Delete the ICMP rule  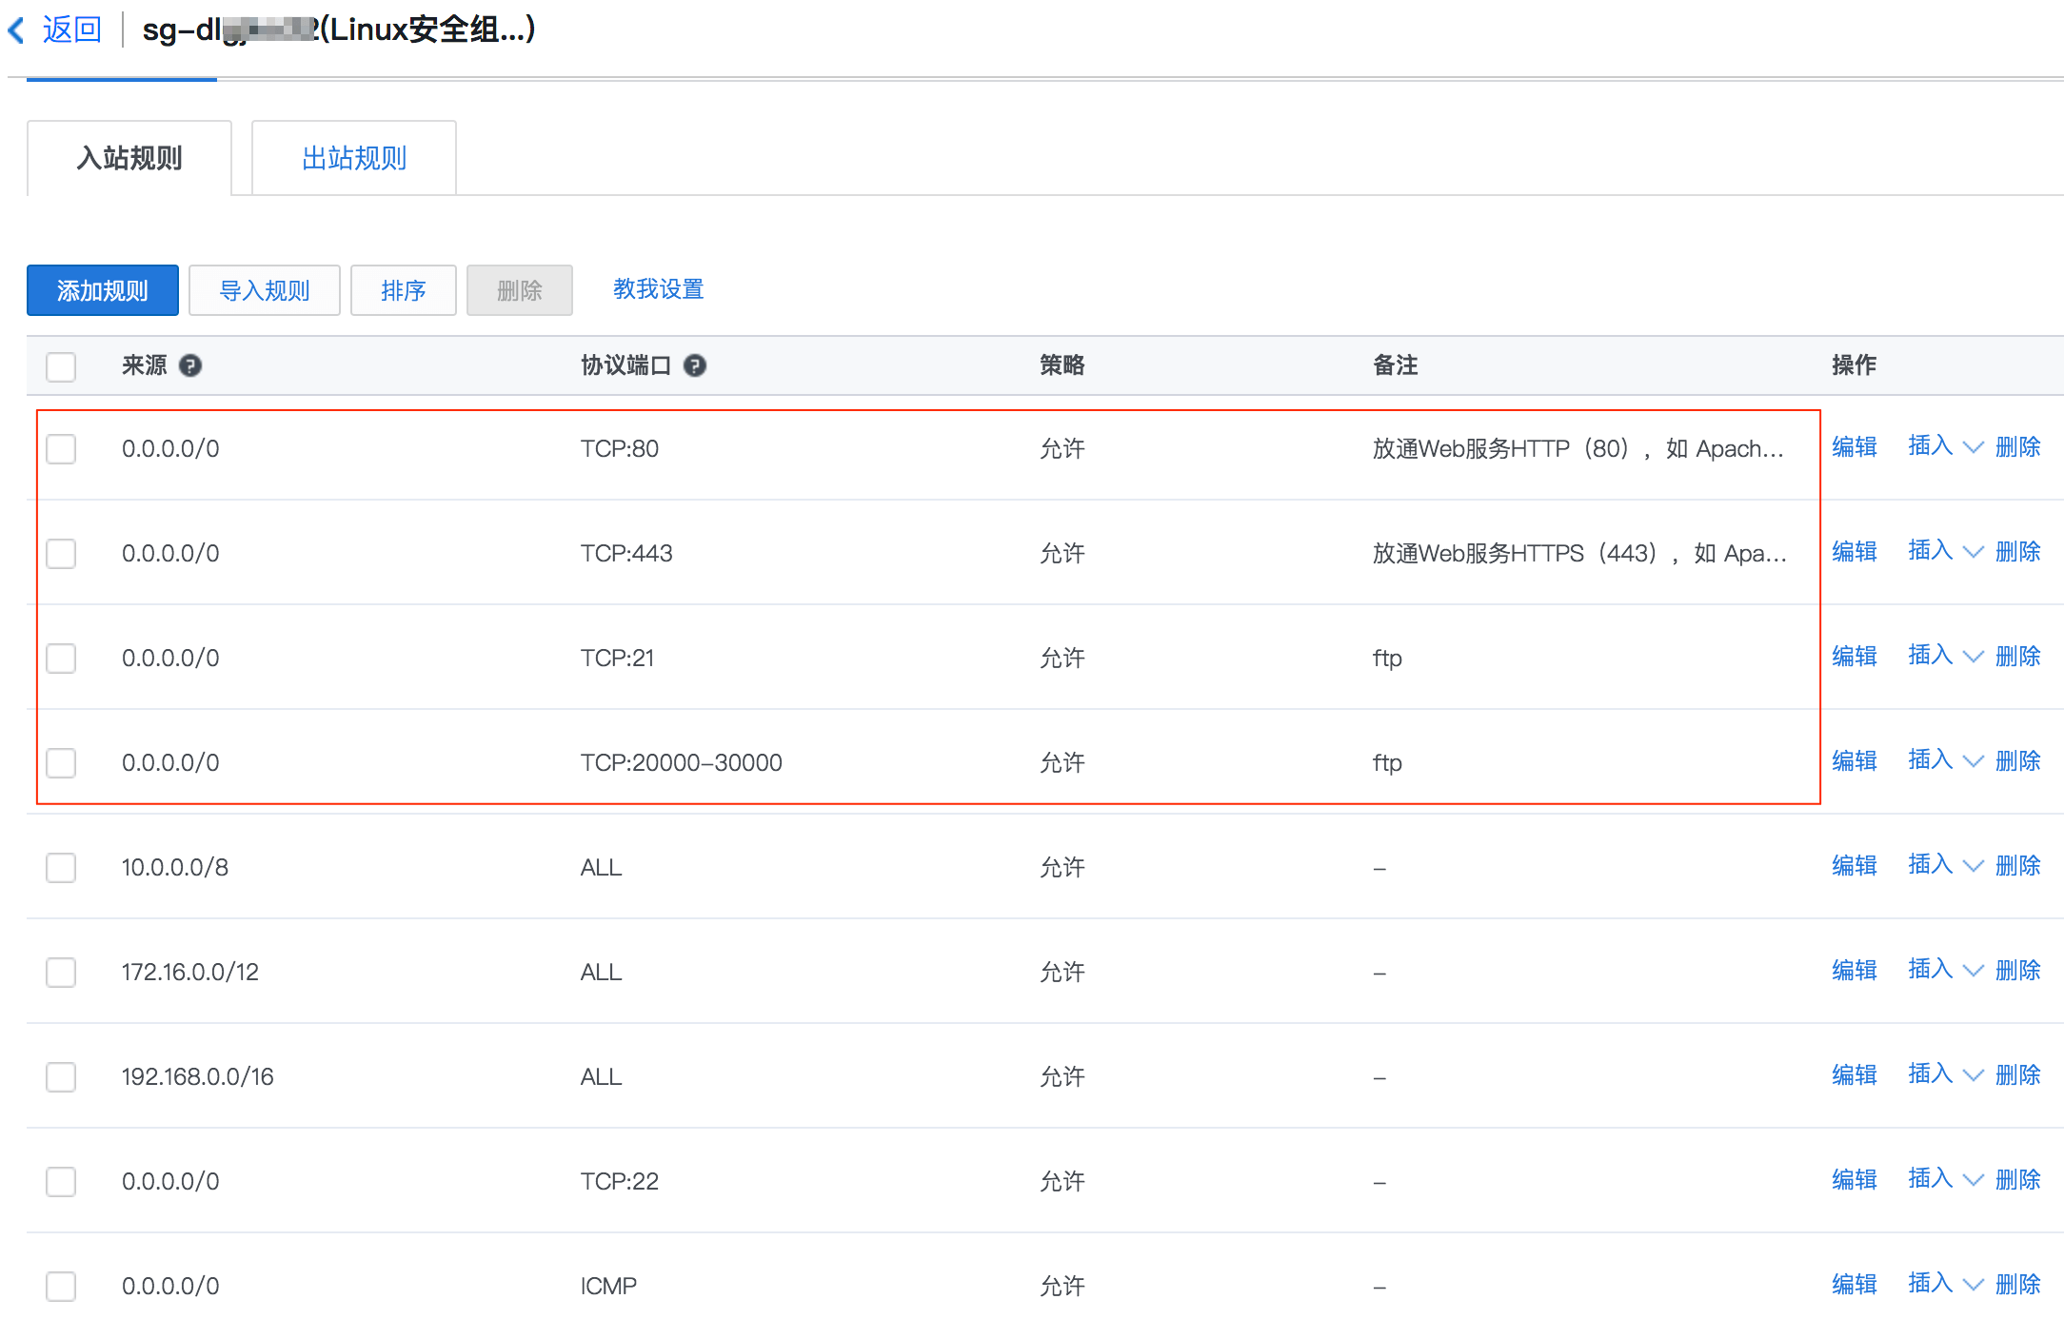click(2018, 1284)
